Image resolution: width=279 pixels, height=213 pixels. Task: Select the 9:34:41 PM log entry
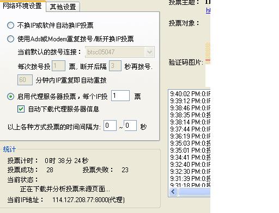[x=190, y=158]
